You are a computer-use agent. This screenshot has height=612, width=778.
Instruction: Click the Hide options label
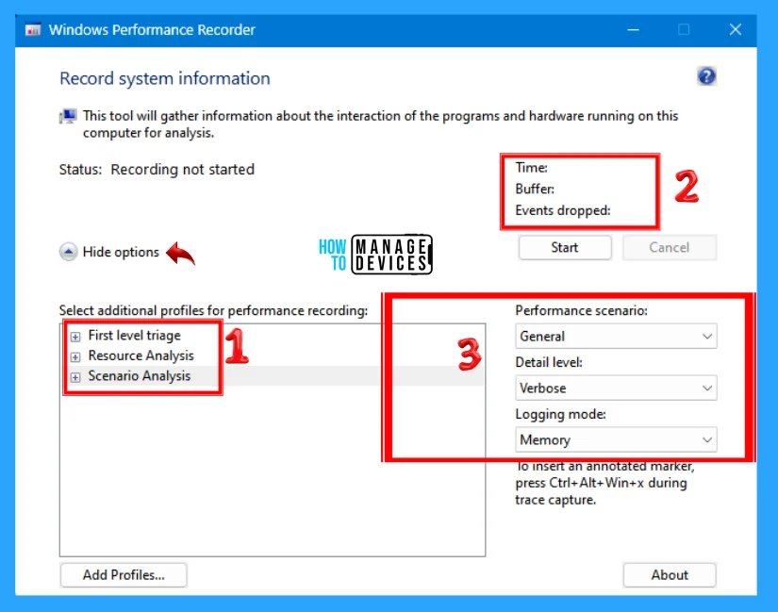click(121, 252)
